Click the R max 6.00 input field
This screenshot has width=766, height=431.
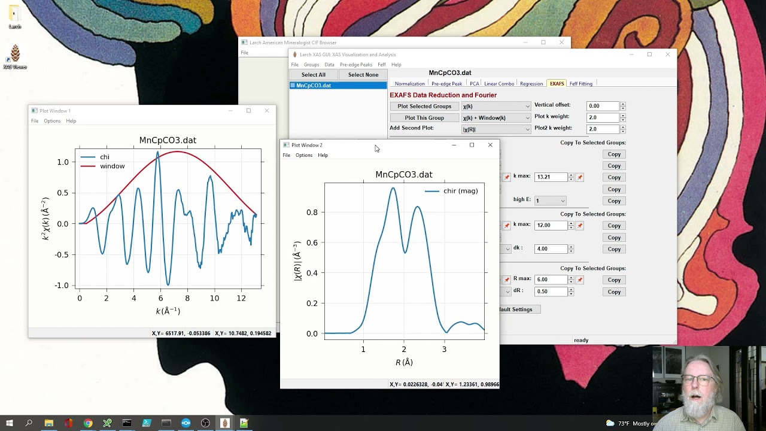[x=551, y=280]
